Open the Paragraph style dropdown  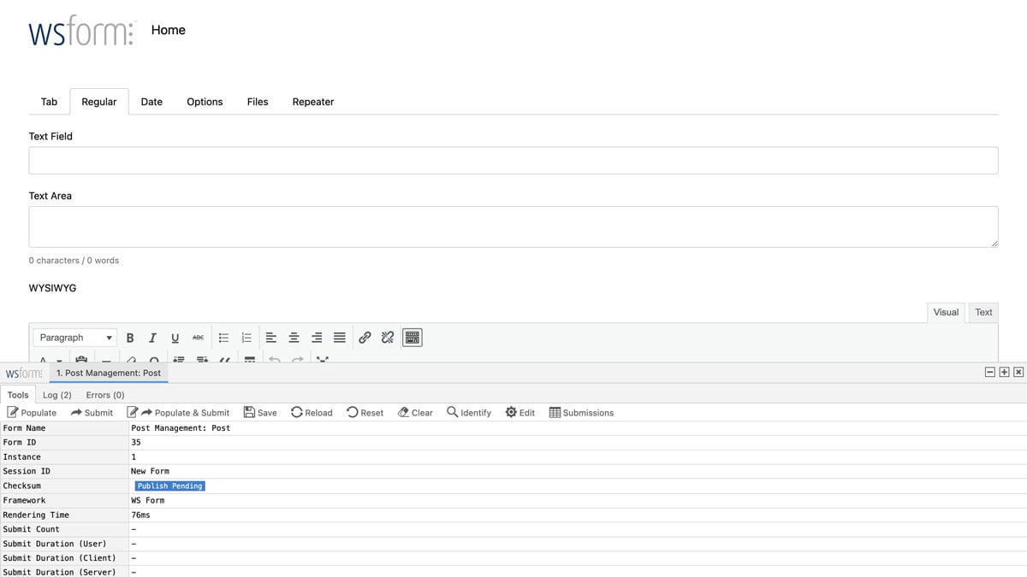74,337
